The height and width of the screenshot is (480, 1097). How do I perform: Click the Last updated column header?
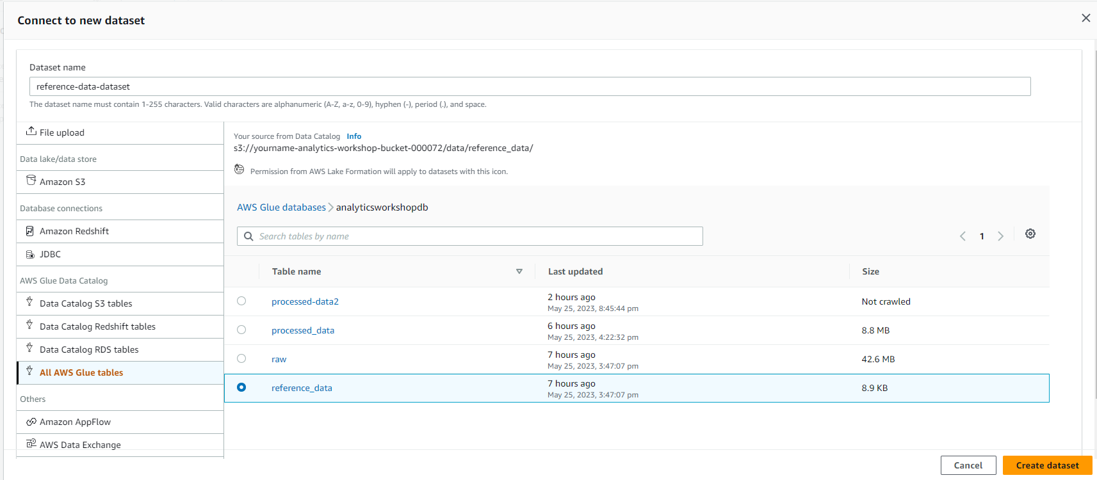coord(575,271)
